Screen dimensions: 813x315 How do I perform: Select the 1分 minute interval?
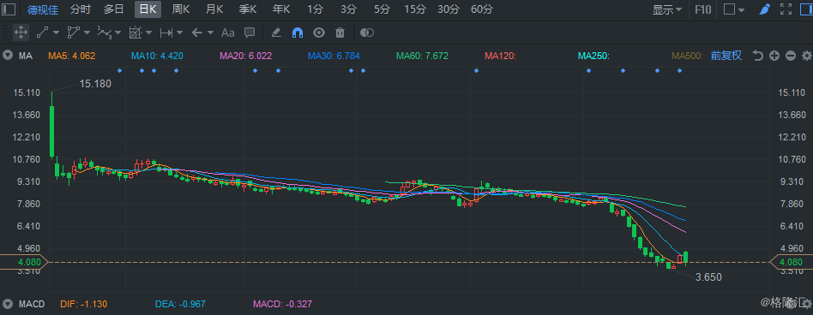click(x=315, y=9)
